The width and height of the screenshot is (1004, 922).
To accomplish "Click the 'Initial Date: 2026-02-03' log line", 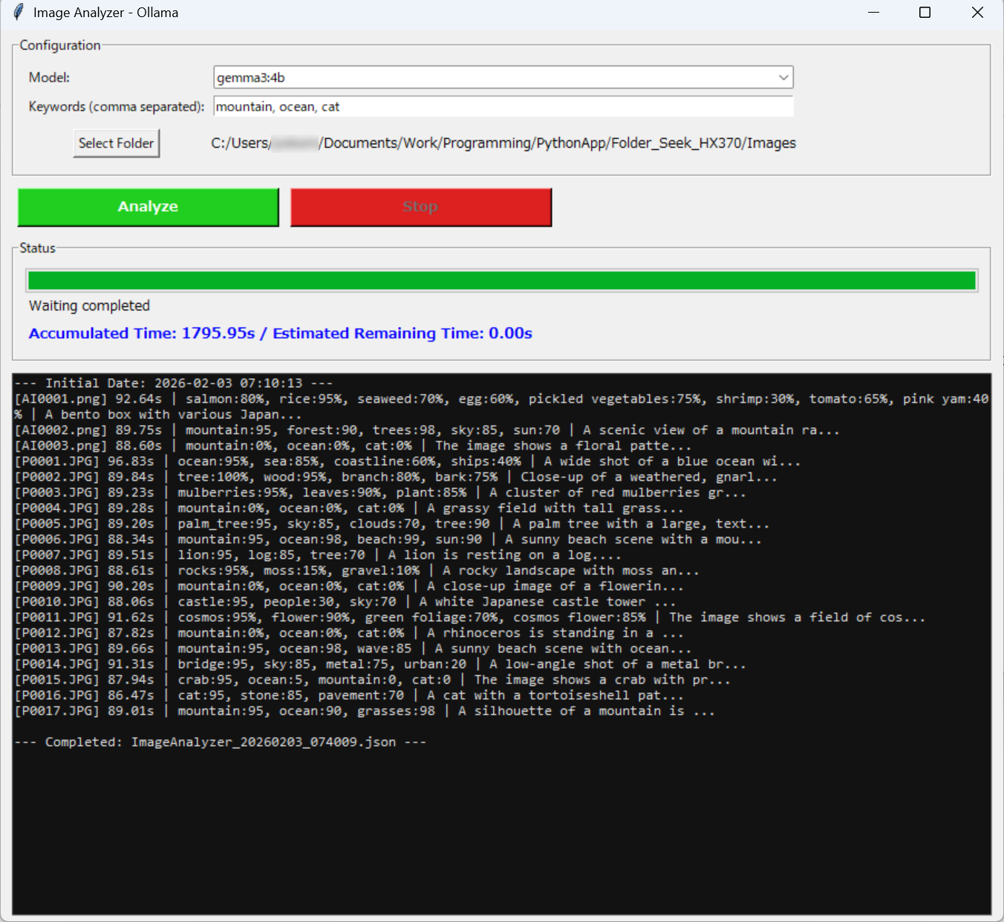I will pos(174,383).
